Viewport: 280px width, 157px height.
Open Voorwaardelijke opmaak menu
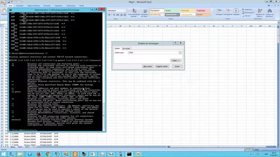pyautogui.click(x=134, y=13)
